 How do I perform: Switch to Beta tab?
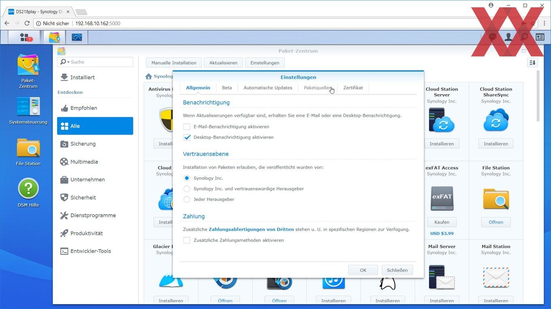pyautogui.click(x=227, y=88)
